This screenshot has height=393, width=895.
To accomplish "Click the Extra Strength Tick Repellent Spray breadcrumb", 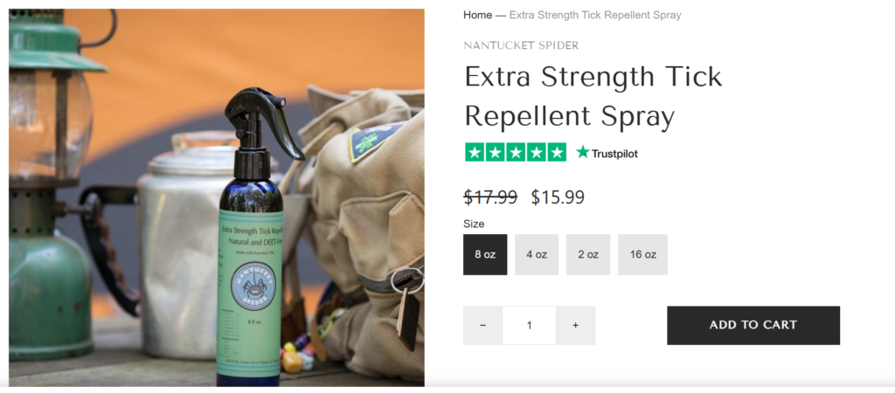I will pyautogui.click(x=595, y=16).
